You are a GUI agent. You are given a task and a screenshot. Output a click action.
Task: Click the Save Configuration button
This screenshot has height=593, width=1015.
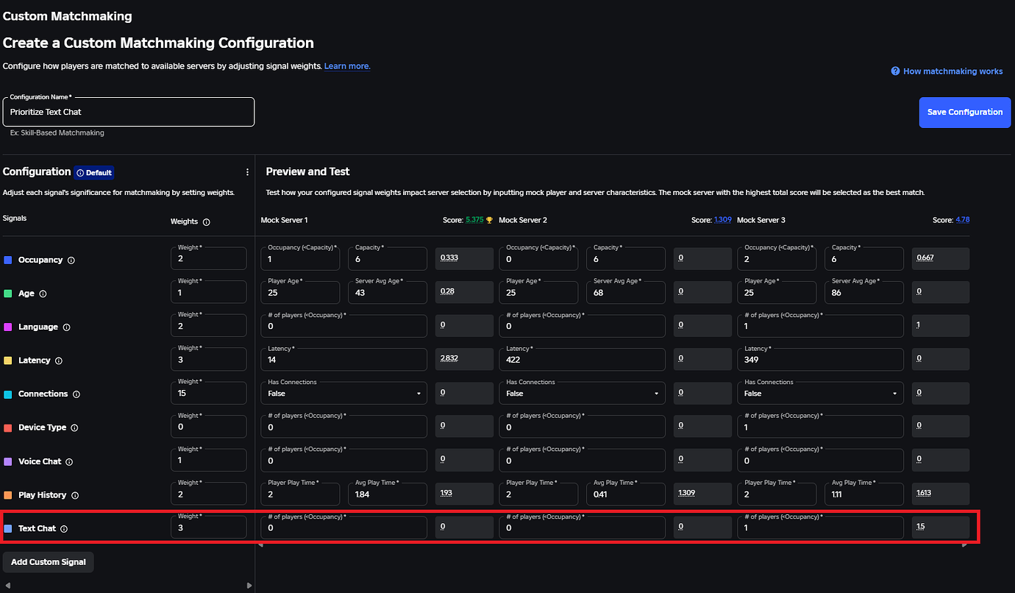click(964, 113)
